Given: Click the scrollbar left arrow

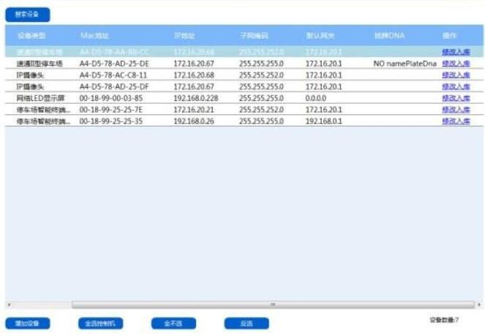Looking at the screenshot, I should coord(9,305).
